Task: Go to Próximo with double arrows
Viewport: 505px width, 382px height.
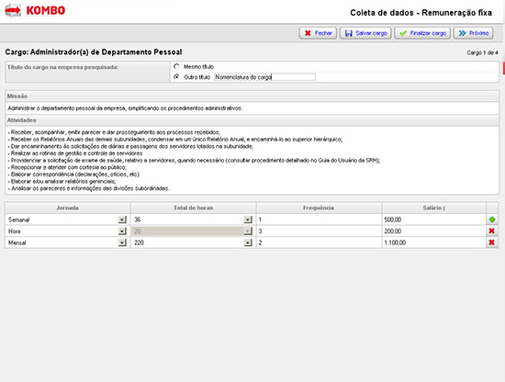Action: [474, 33]
